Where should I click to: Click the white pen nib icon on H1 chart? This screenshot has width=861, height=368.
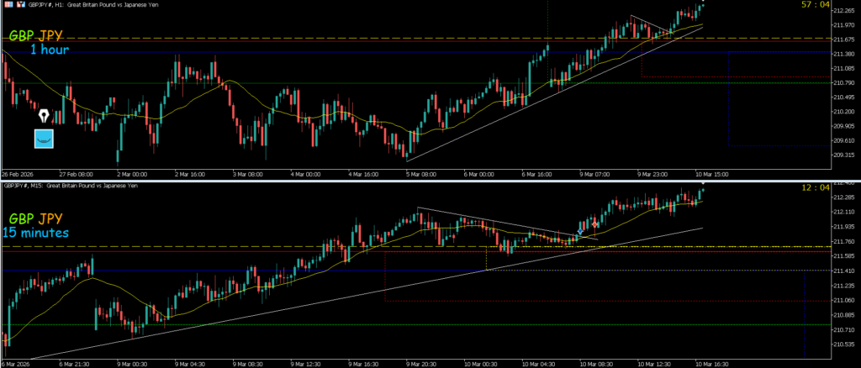43,115
